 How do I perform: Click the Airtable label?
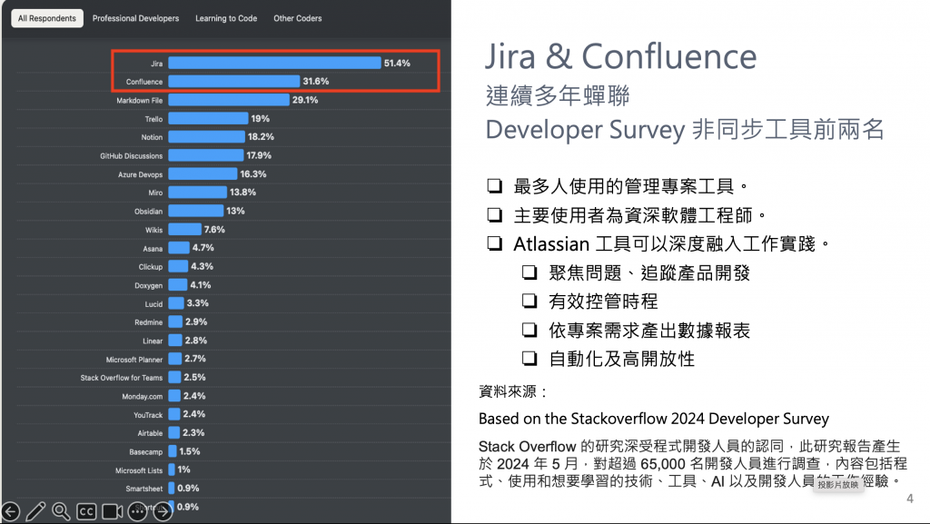pos(150,433)
